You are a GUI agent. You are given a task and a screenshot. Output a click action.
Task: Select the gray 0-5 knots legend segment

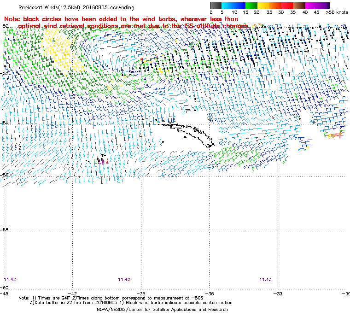(x=216, y=6)
